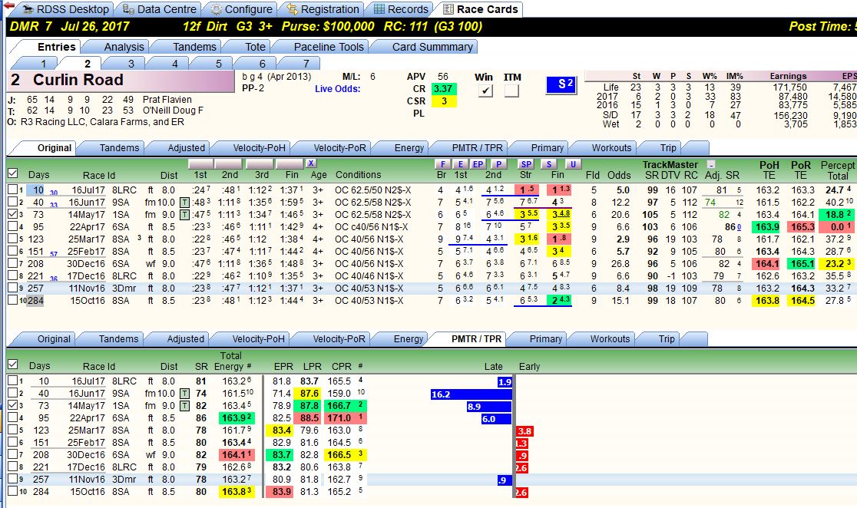Click the blue S2 style badge

(x=561, y=84)
